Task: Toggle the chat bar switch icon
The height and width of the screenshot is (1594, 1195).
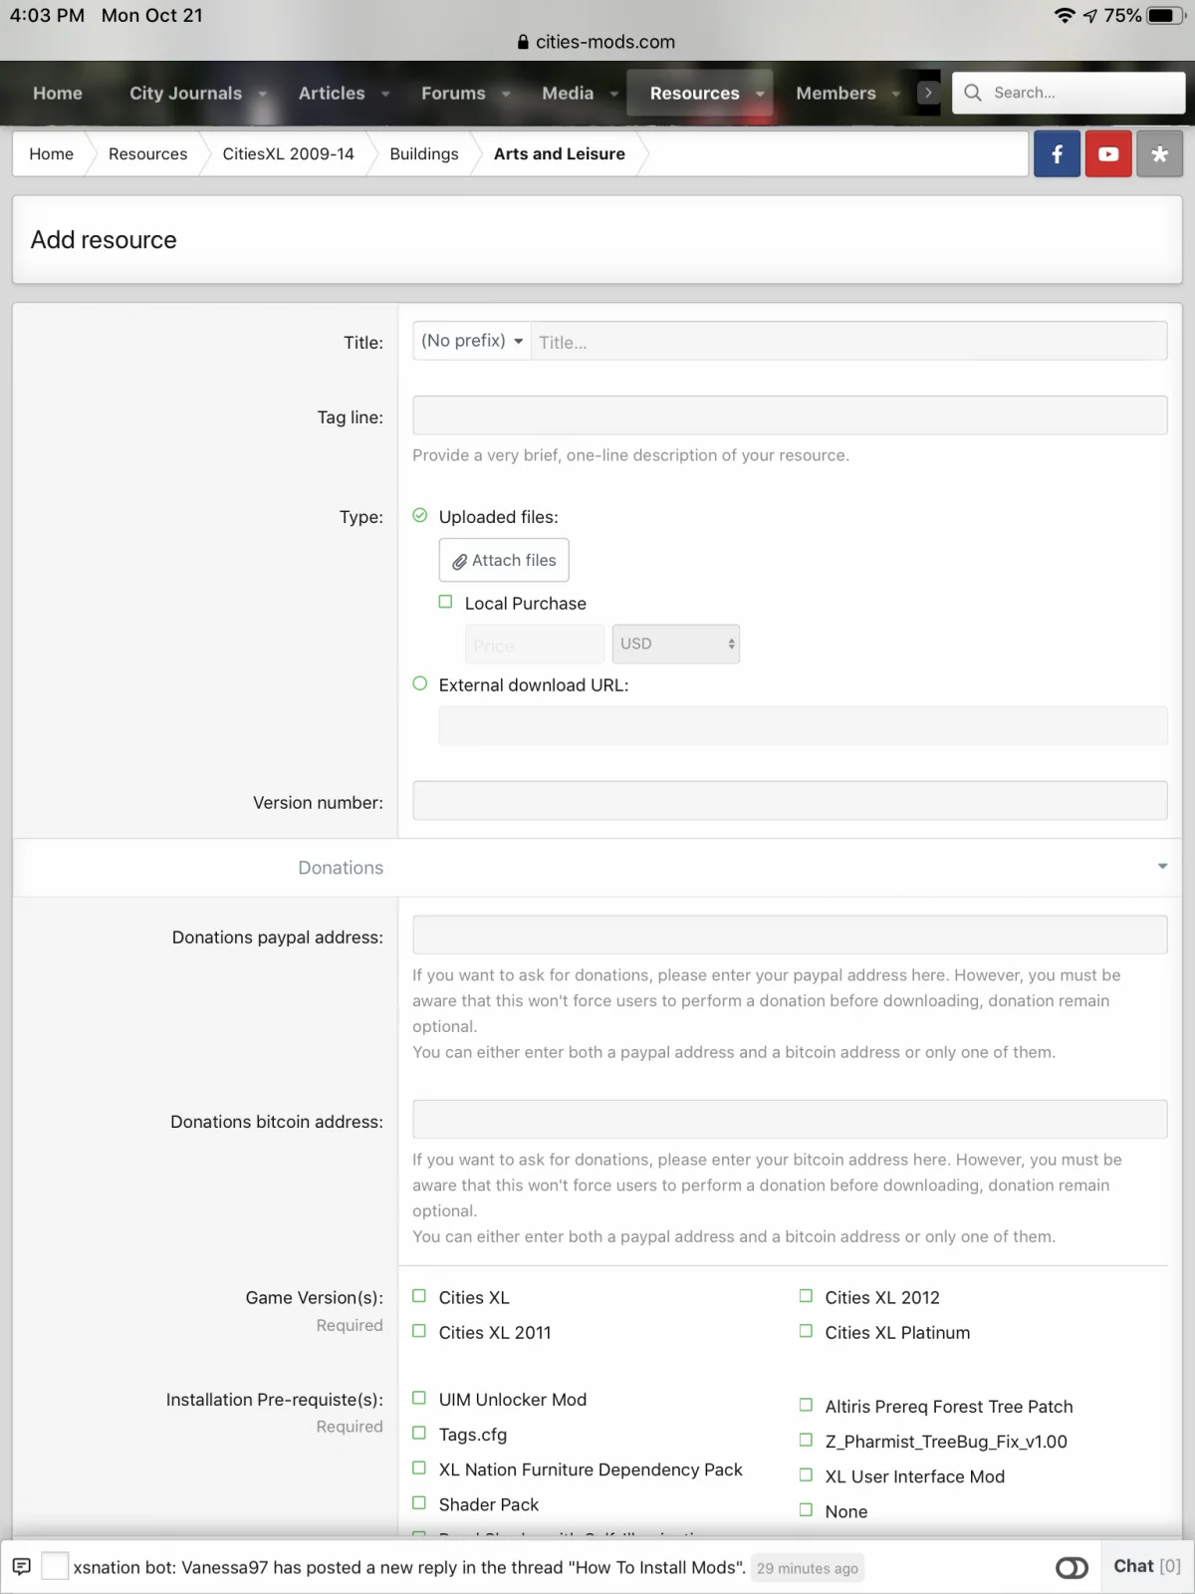Action: (x=1072, y=1568)
